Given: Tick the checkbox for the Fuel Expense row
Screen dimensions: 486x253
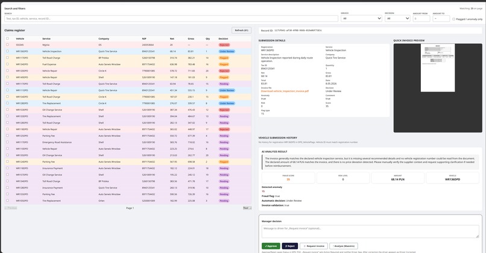Looking at the screenshot, I should click(7, 64).
